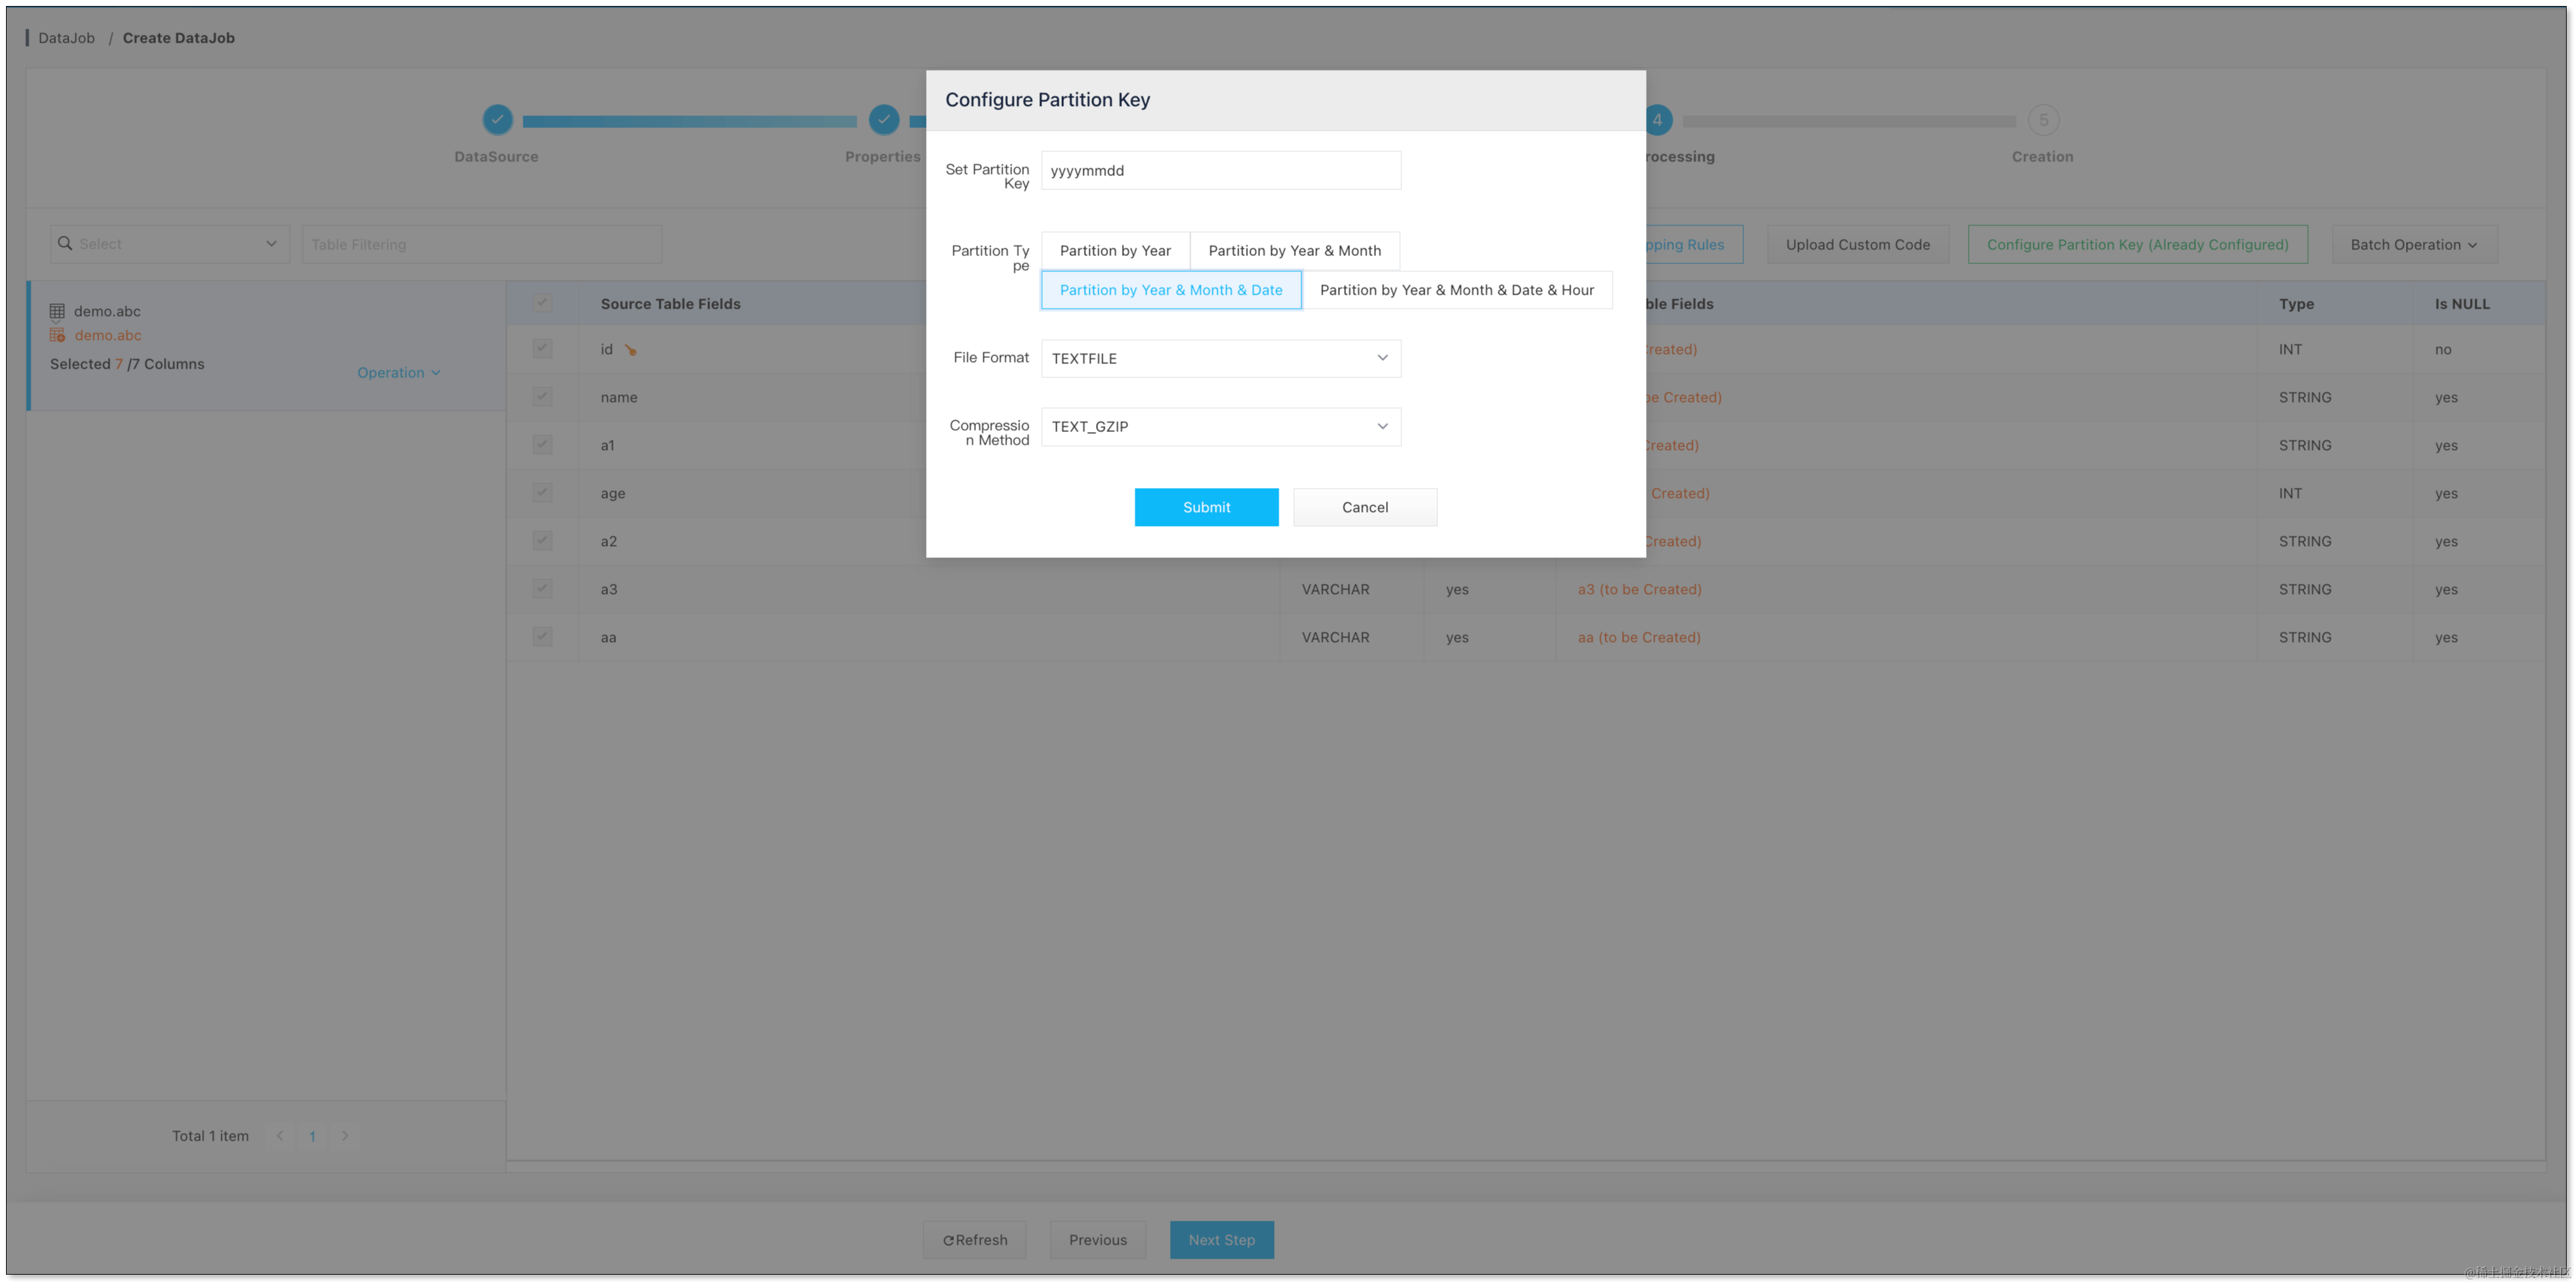Toggle the header select-all checkbox
2576x1284 pixels.
tap(542, 303)
